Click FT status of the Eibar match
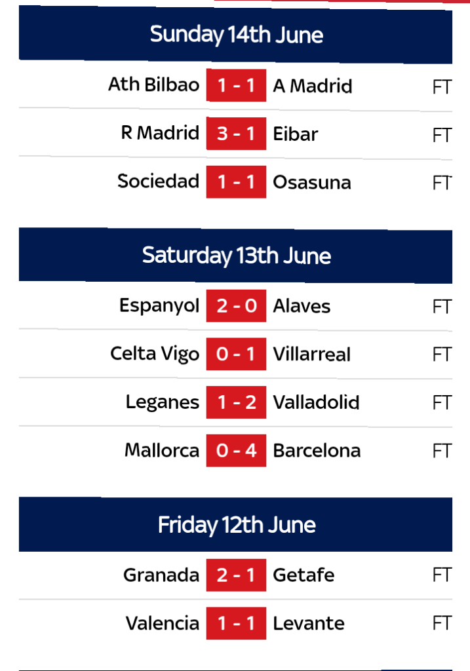The width and height of the screenshot is (470, 671). pyautogui.click(x=442, y=134)
